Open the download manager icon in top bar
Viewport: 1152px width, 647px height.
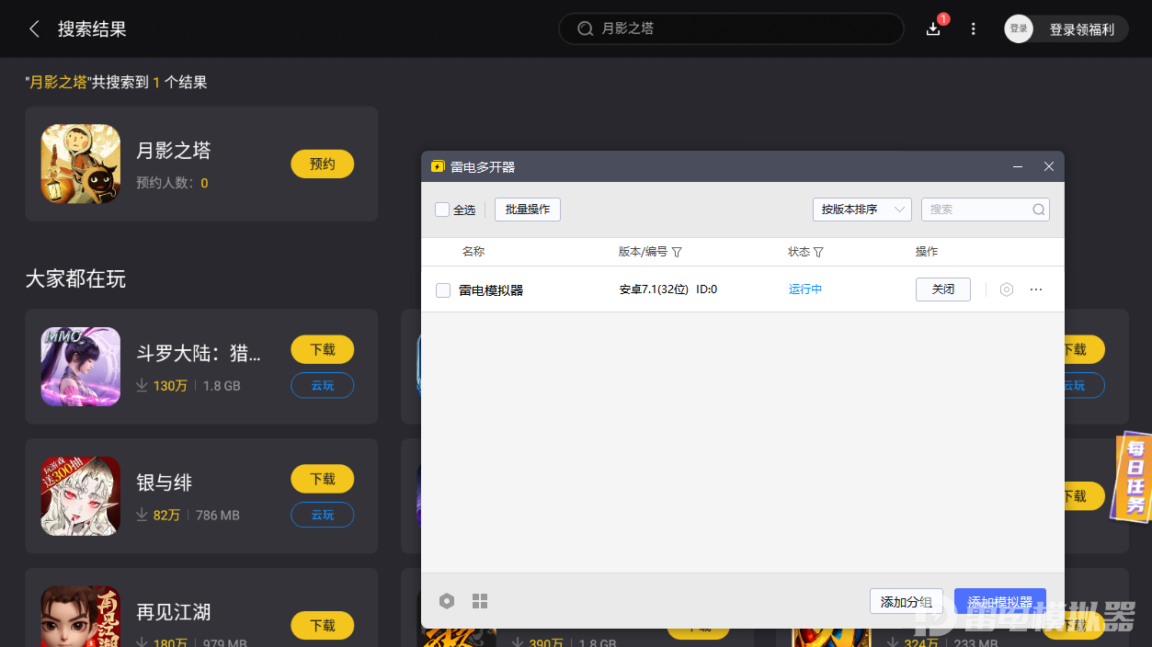pyautogui.click(x=932, y=28)
